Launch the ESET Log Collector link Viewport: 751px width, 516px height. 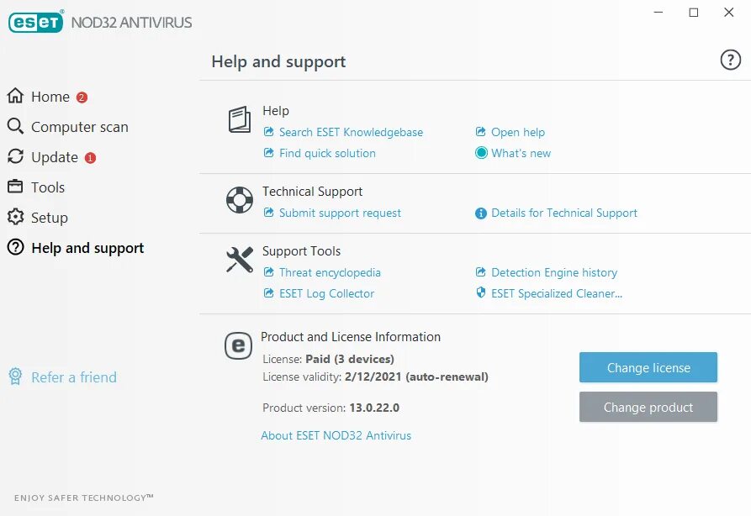coord(326,293)
